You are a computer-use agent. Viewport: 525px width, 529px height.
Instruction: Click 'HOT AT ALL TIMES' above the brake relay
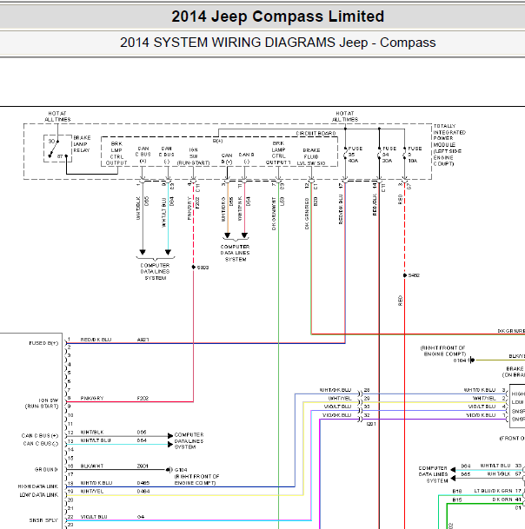click(x=57, y=116)
